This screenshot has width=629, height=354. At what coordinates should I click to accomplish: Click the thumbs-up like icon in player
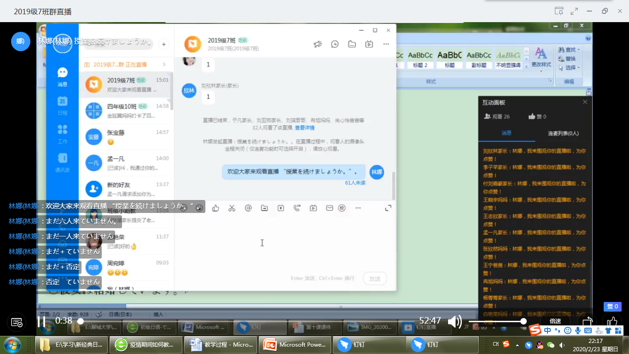(612, 321)
